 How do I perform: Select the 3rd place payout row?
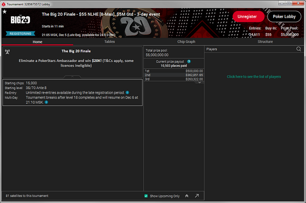pyautogui.click(x=174, y=79)
